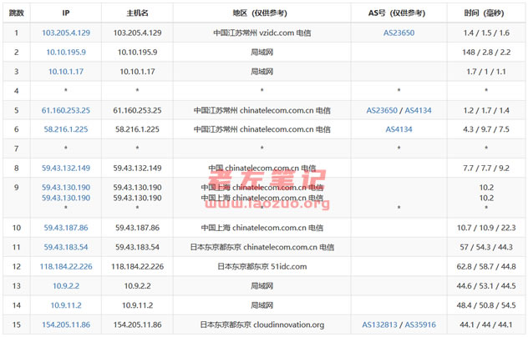The height and width of the screenshot is (337, 528).
Task: Select time cell 1.2 / 1.7 / 1.4
Action: [x=486, y=110]
